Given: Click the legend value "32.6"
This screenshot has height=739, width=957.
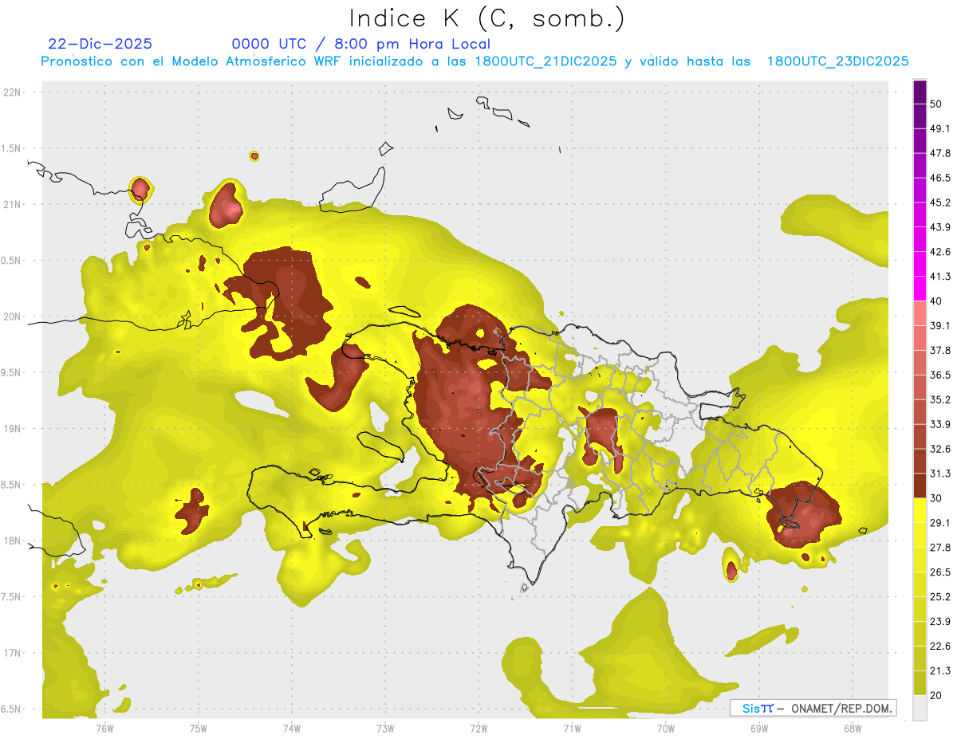Looking at the screenshot, I should [940, 449].
